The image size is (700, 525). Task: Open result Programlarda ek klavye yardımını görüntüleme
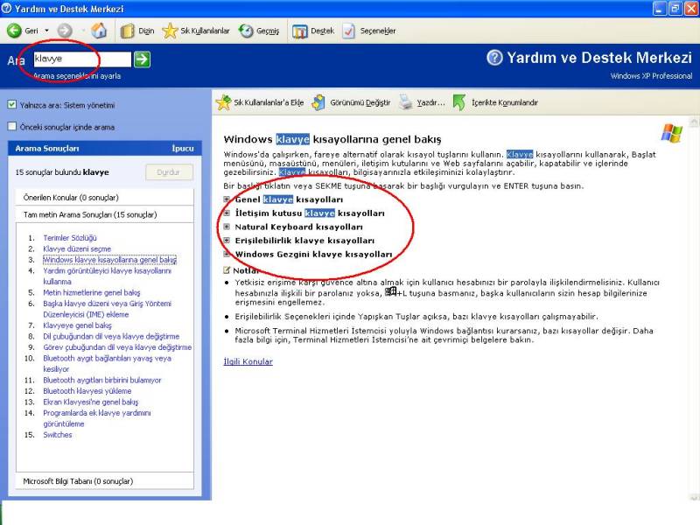[x=97, y=418]
